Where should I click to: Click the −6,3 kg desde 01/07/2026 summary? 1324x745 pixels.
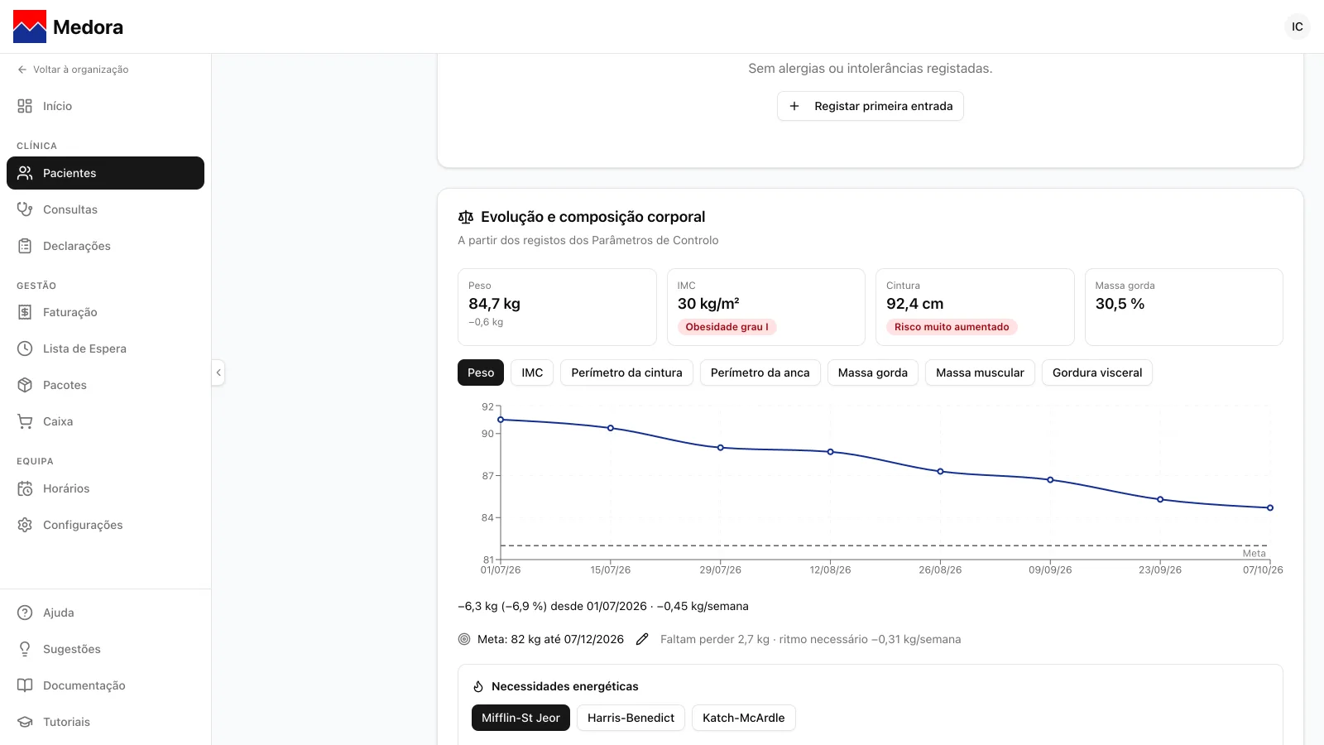tap(603, 606)
